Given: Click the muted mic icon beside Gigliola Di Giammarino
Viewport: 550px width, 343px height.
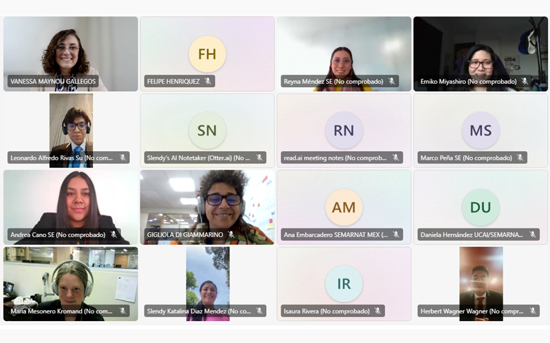Looking at the screenshot, I should pos(231,234).
